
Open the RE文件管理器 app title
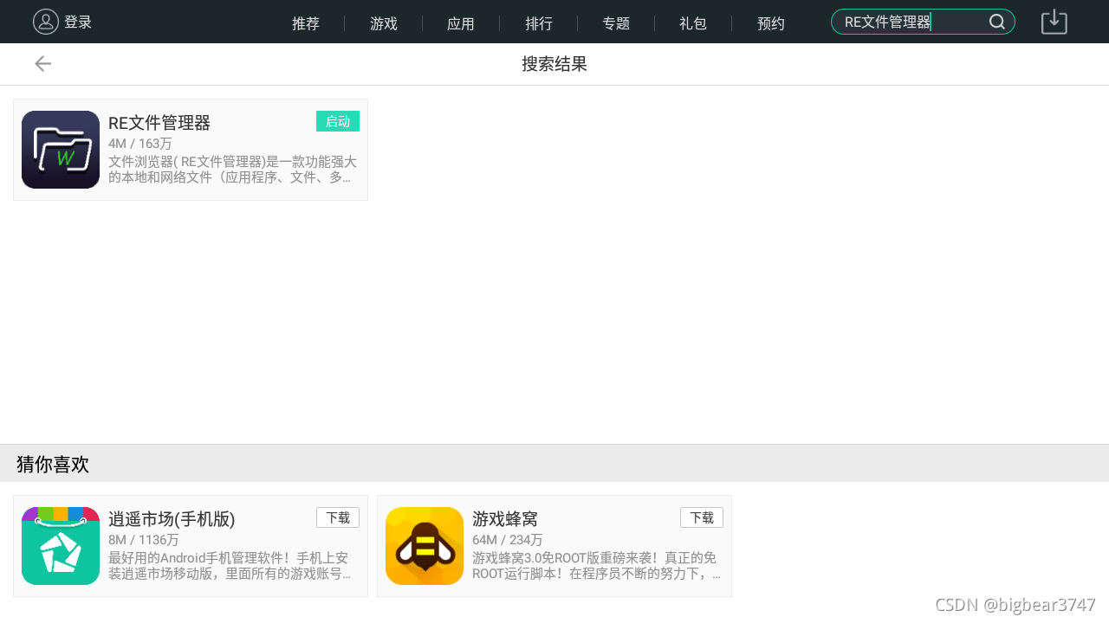tap(159, 123)
